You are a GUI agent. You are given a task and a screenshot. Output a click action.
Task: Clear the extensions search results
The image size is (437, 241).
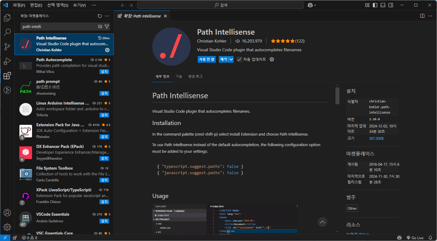(x=100, y=27)
